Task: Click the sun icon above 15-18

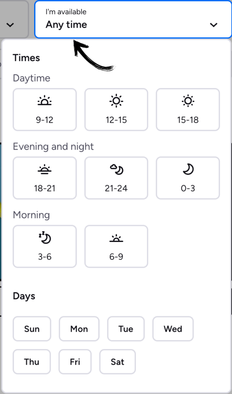Action: click(188, 101)
